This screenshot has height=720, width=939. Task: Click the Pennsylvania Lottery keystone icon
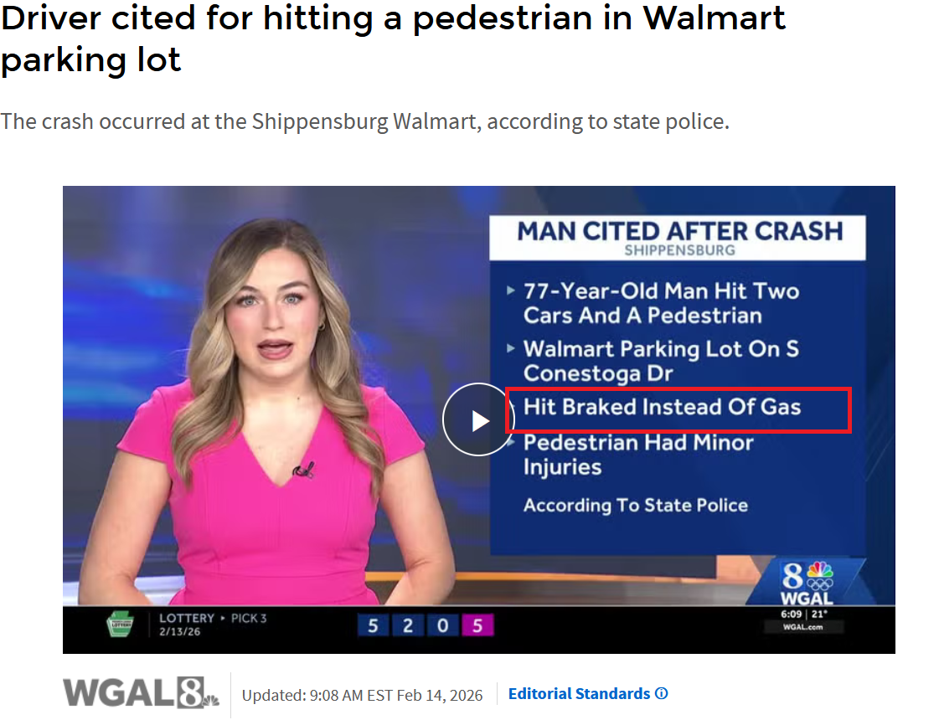(x=121, y=625)
